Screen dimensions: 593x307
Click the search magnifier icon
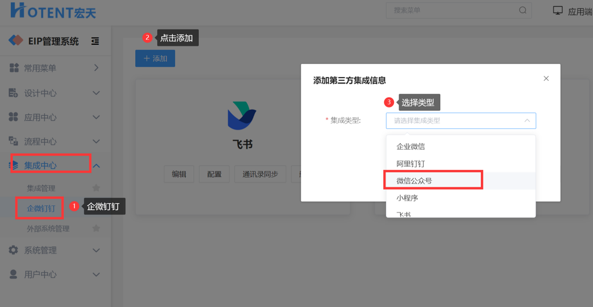coord(523,10)
